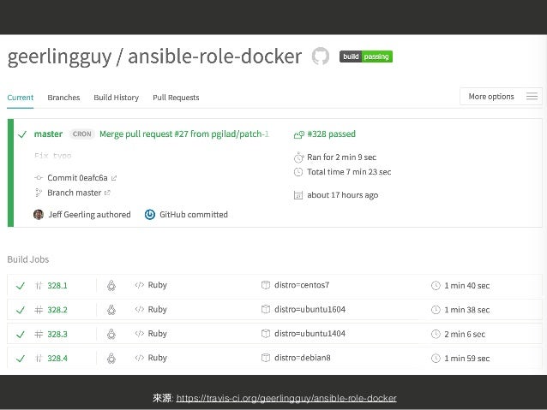The height and width of the screenshot is (410, 547).
Task: Click the master branch name in build summary
Action: click(48, 134)
